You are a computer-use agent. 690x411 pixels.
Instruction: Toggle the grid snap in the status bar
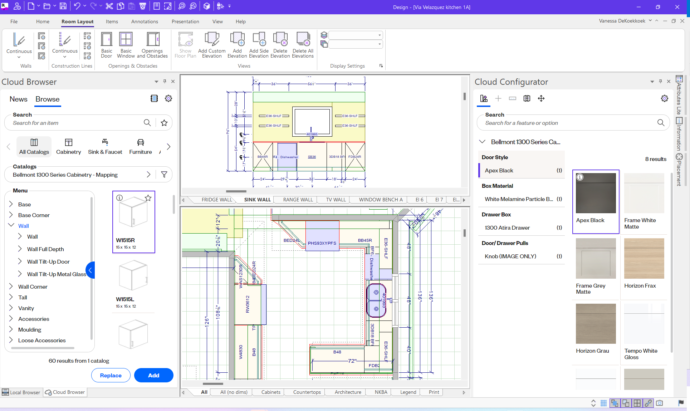(x=604, y=403)
